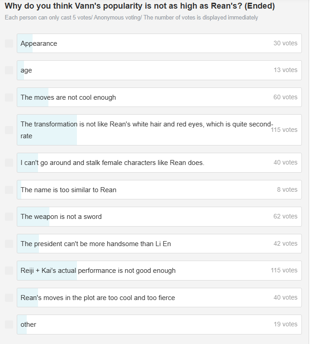Check the box next to 'age'
310x344 pixels.
(9, 70)
